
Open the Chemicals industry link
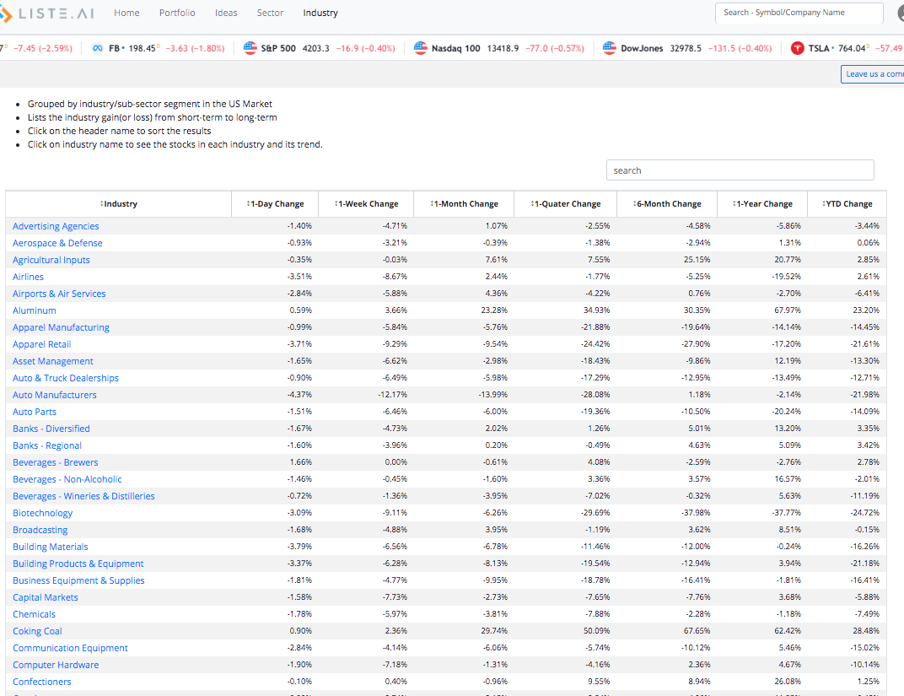click(x=34, y=614)
